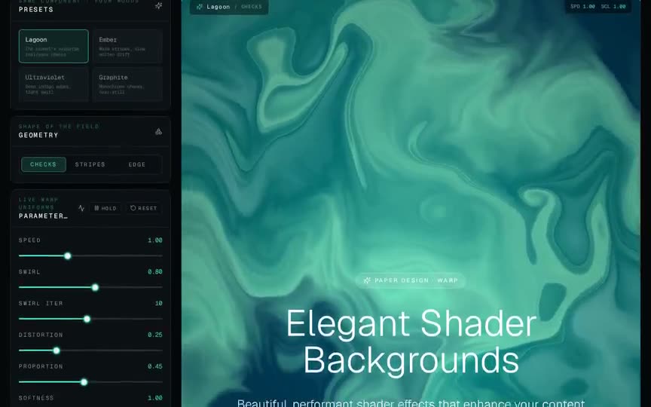This screenshot has height=407, width=651.
Task: Click the Speed slider handle
Action: point(68,256)
